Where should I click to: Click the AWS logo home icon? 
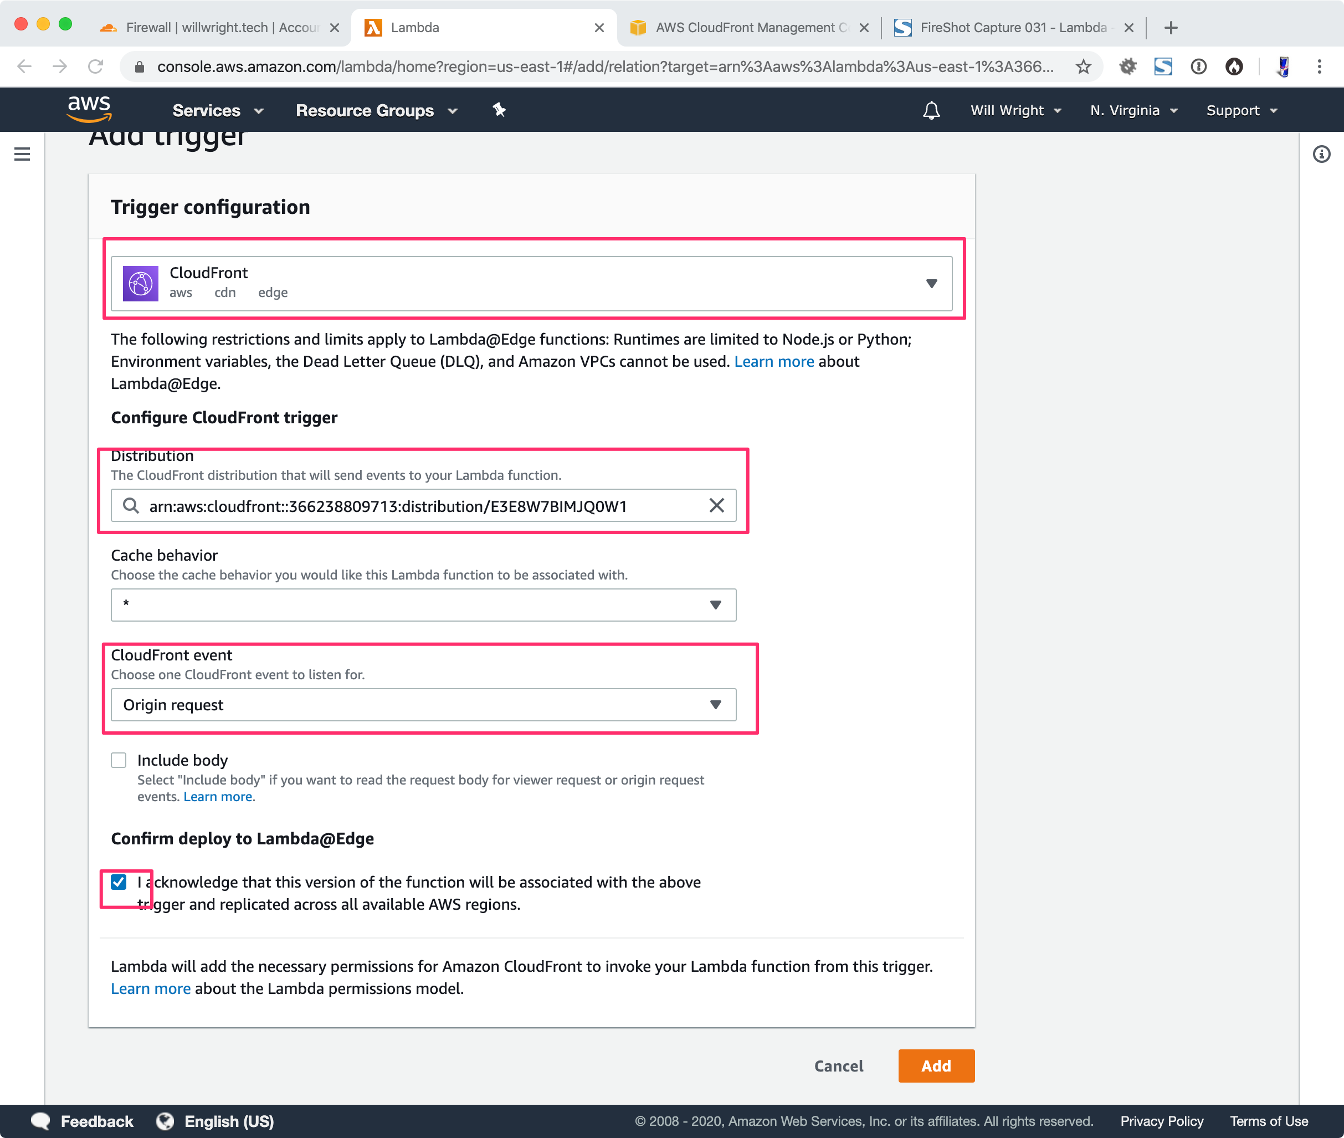coord(89,109)
